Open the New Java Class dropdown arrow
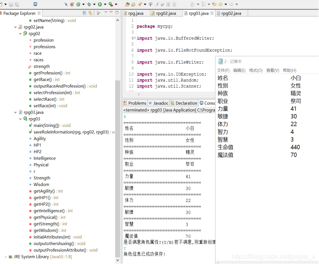Screen dimensions: 319x264 pos(83,4)
